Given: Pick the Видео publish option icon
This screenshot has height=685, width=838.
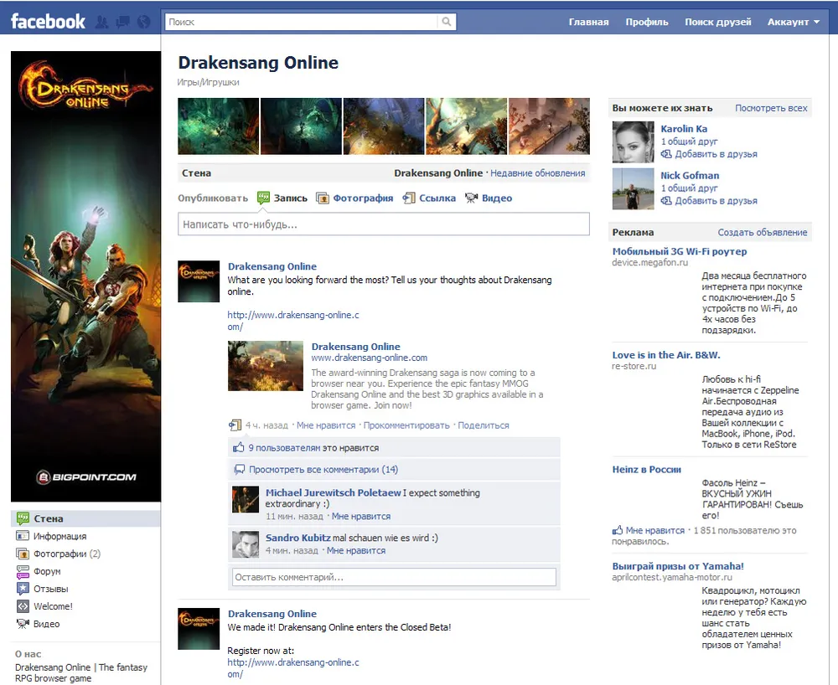Looking at the screenshot, I should click(x=471, y=198).
